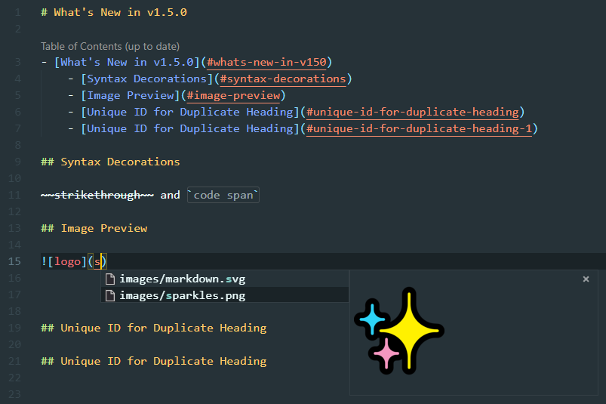Follow the #unique-id-for-duplicate-heading-1 link
The width and height of the screenshot is (606, 404).
(x=420, y=128)
